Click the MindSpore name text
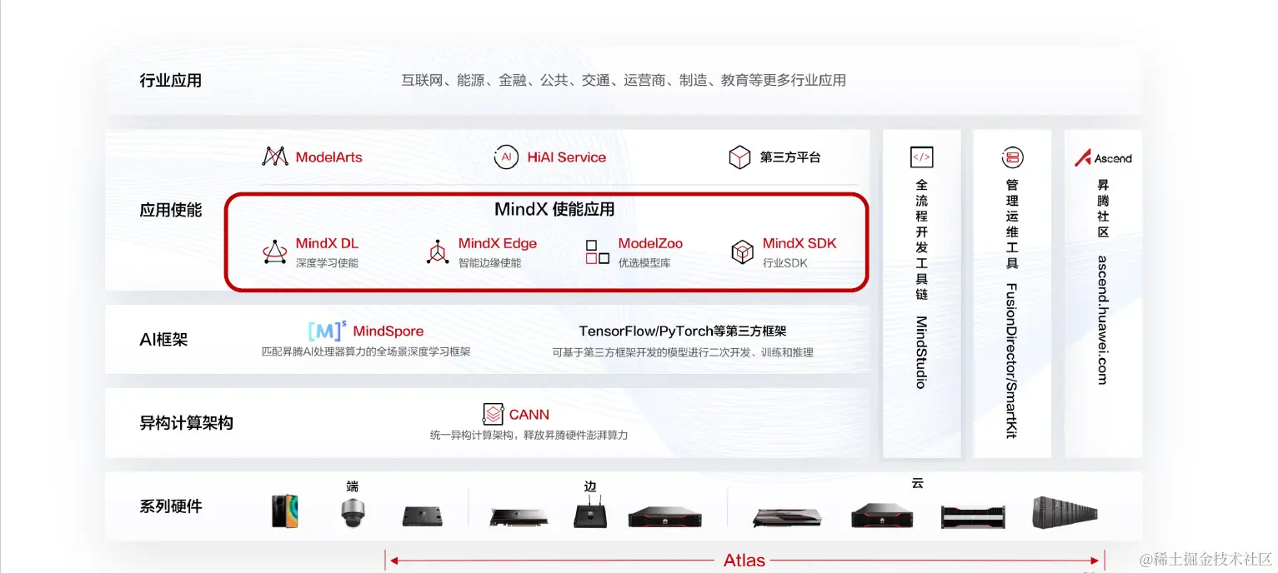Image resolution: width=1278 pixels, height=573 pixels. (x=388, y=331)
